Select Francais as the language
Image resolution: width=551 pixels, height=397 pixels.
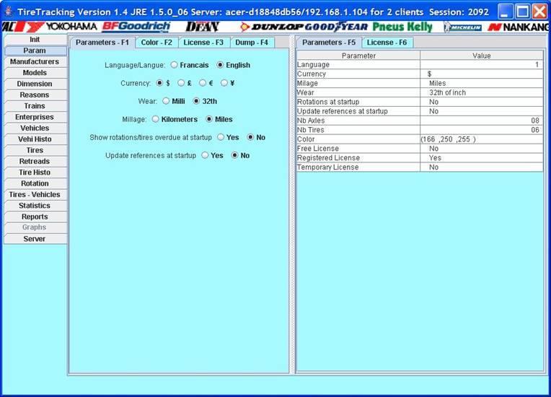pos(175,65)
